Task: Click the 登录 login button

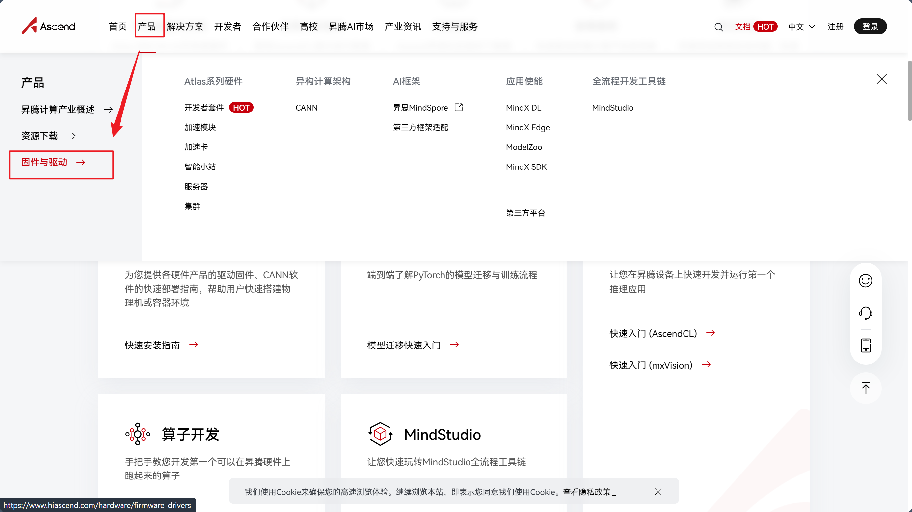Action: click(x=870, y=27)
